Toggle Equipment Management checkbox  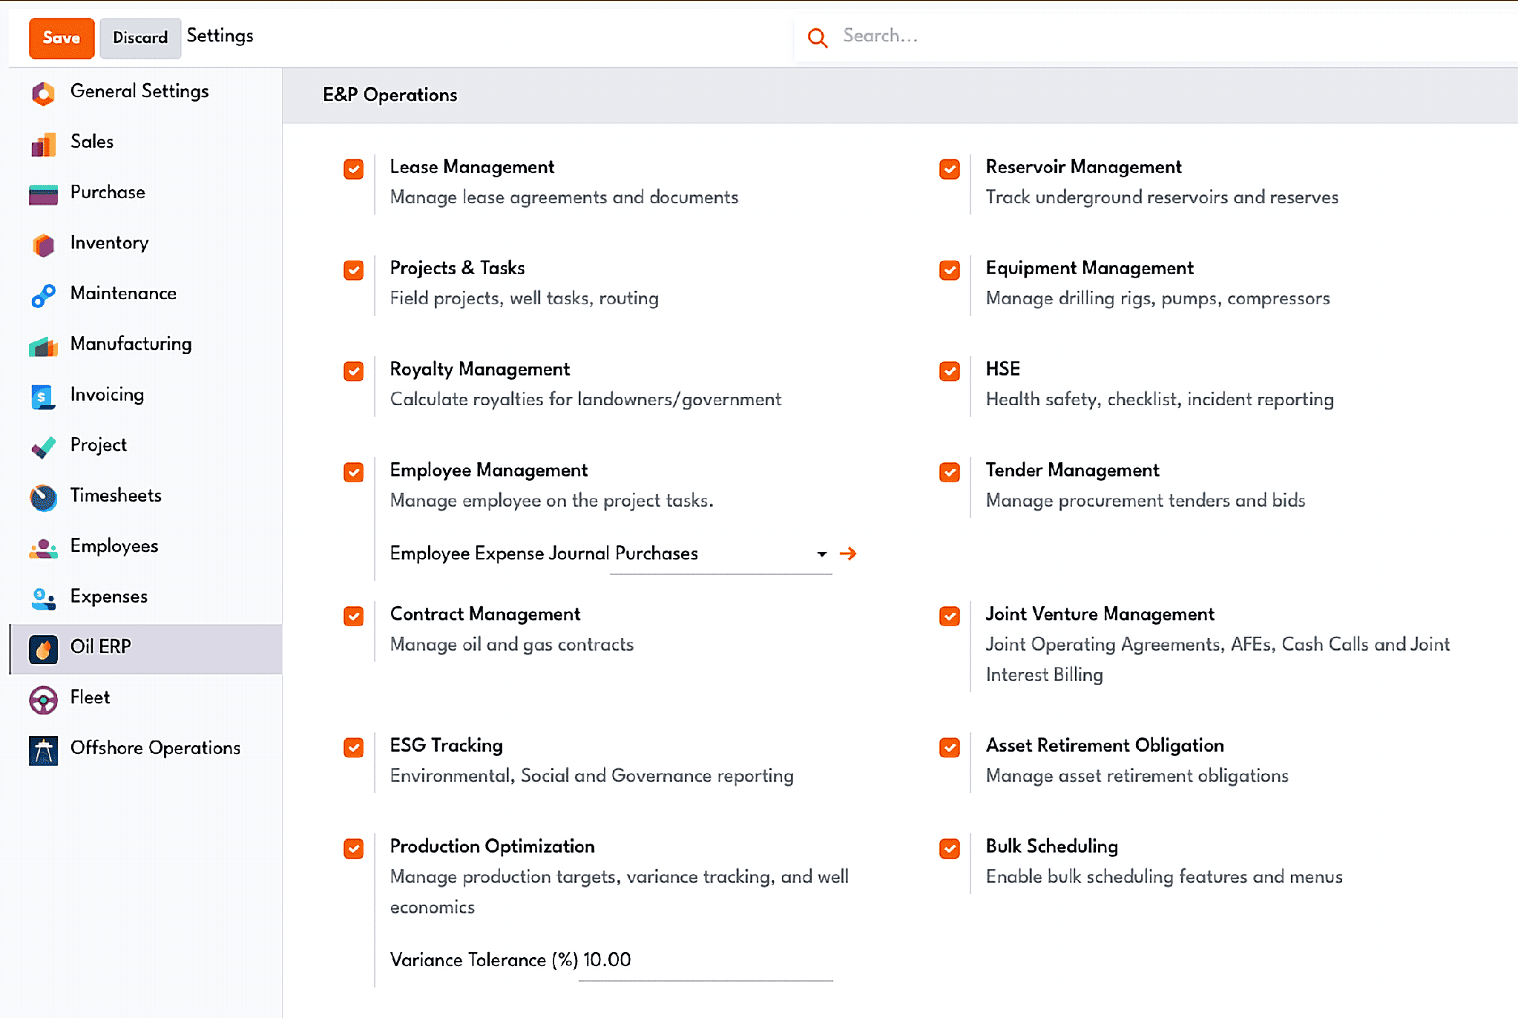click(950, 270)
